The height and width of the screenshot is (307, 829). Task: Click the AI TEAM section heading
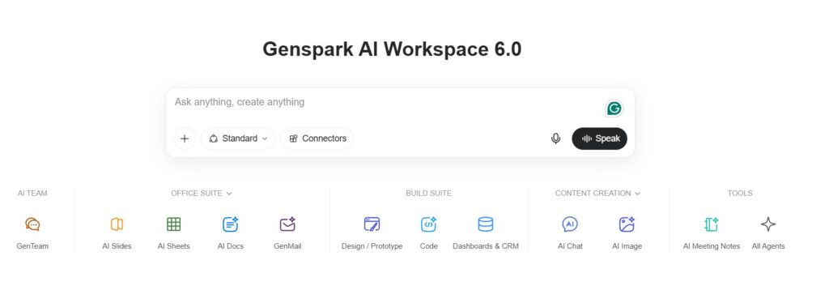click(x=32, y=194)
